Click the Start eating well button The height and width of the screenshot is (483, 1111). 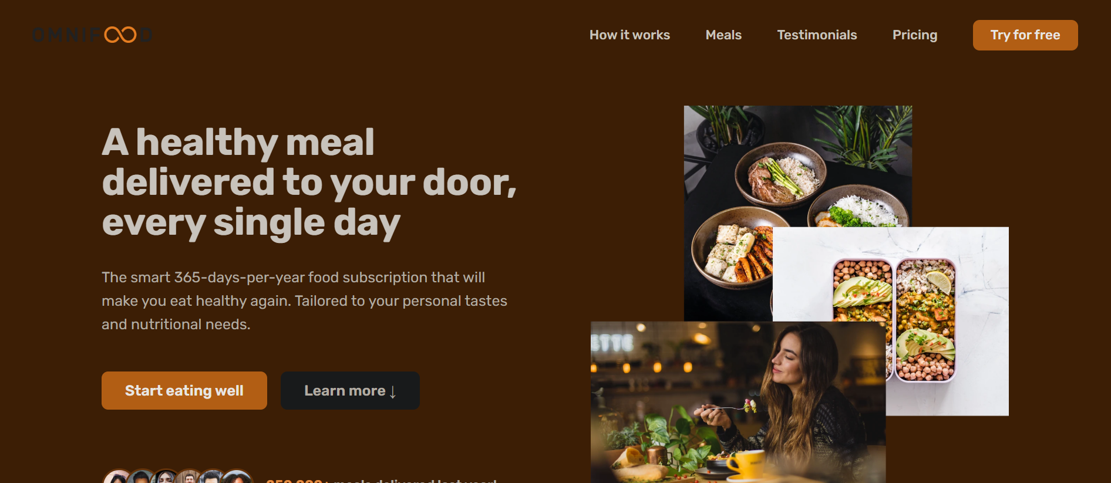(184, 390)
